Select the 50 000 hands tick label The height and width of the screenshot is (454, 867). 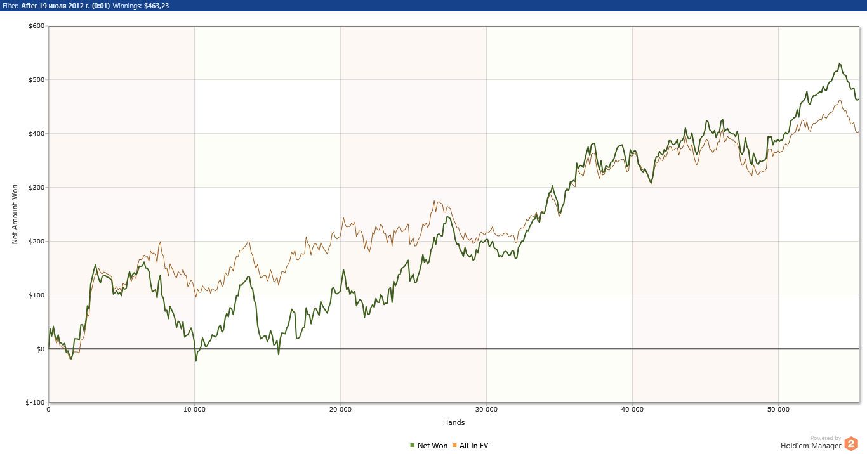(x=778, y=410)
